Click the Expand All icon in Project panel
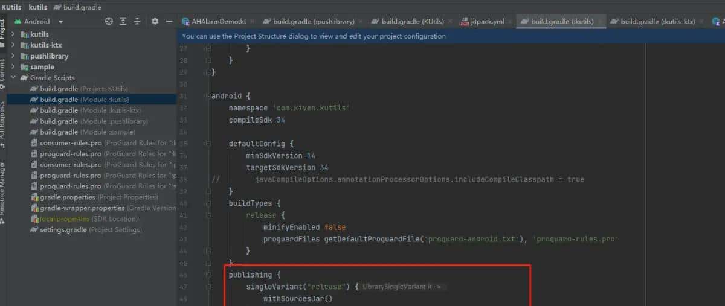 123,21
